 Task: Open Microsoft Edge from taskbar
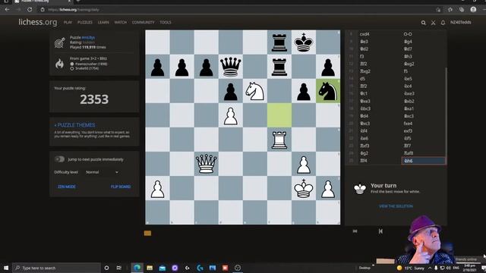(x=137, y=268)
